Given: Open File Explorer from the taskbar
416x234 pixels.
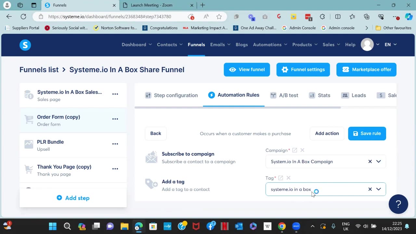Looking at the screenshot, I should coord(124,226).
